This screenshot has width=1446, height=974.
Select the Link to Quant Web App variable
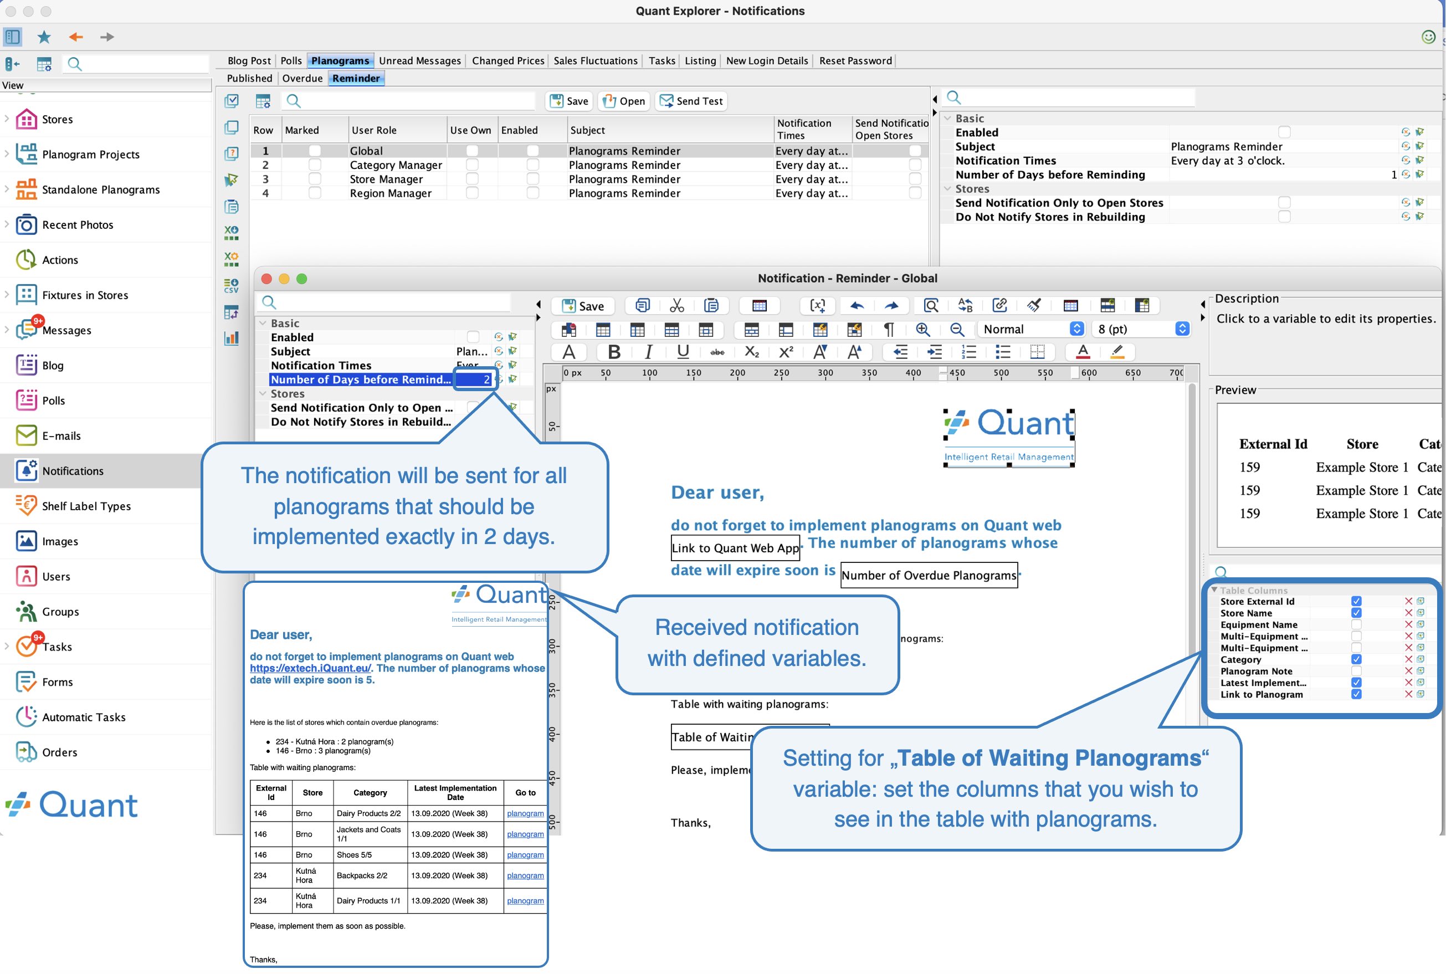point(735,548)
